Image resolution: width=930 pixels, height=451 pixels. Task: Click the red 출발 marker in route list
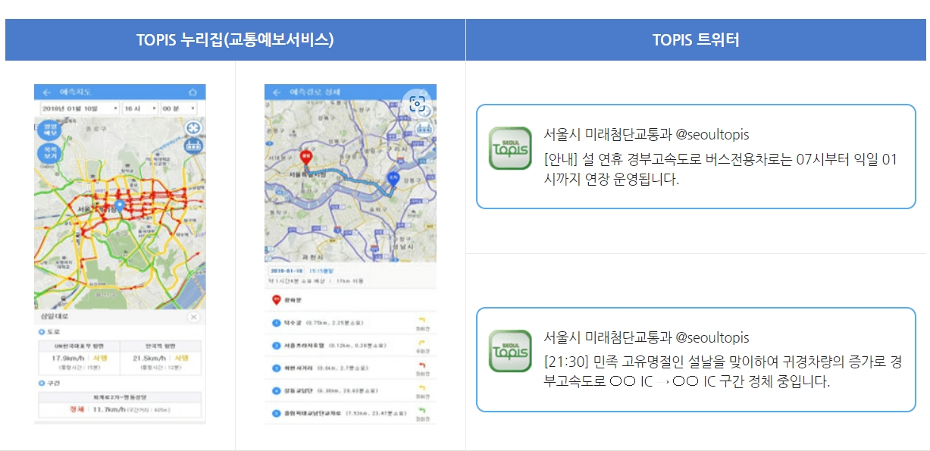[x=276, y=300]
